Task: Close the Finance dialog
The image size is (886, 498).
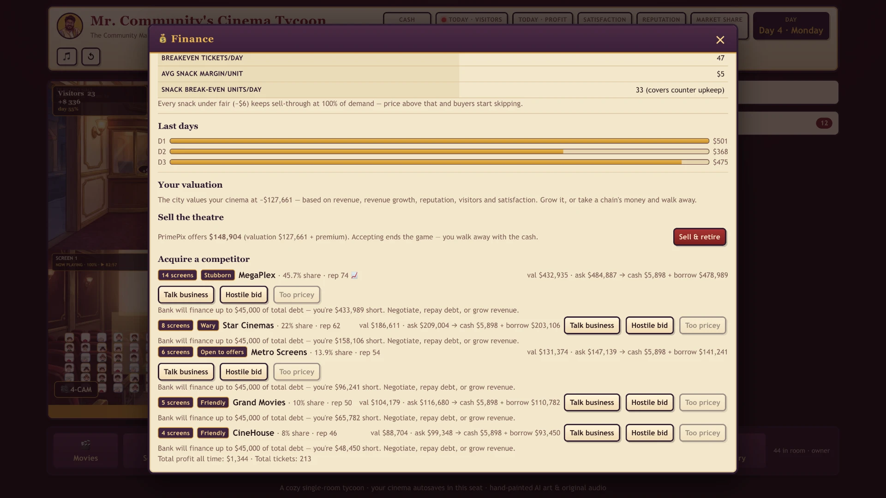Action: point(720,40)
